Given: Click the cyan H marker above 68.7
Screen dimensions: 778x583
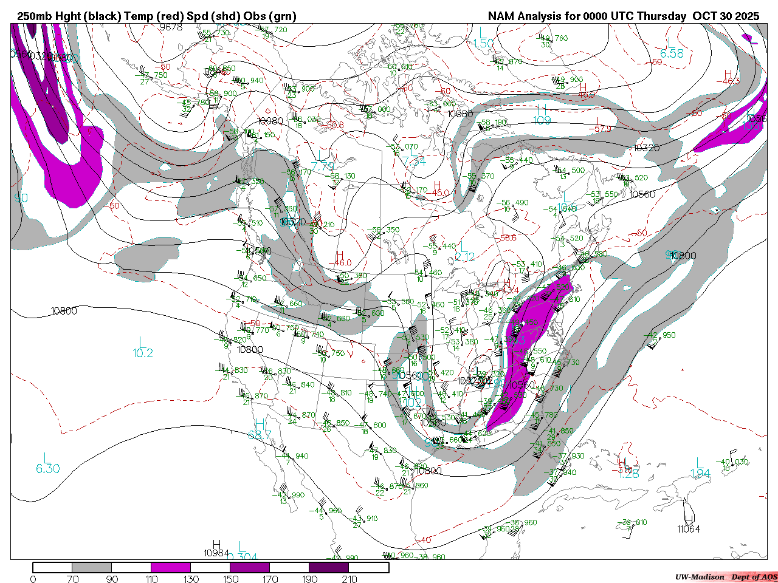Looking at the screenshot, I should tap(260, 424).
